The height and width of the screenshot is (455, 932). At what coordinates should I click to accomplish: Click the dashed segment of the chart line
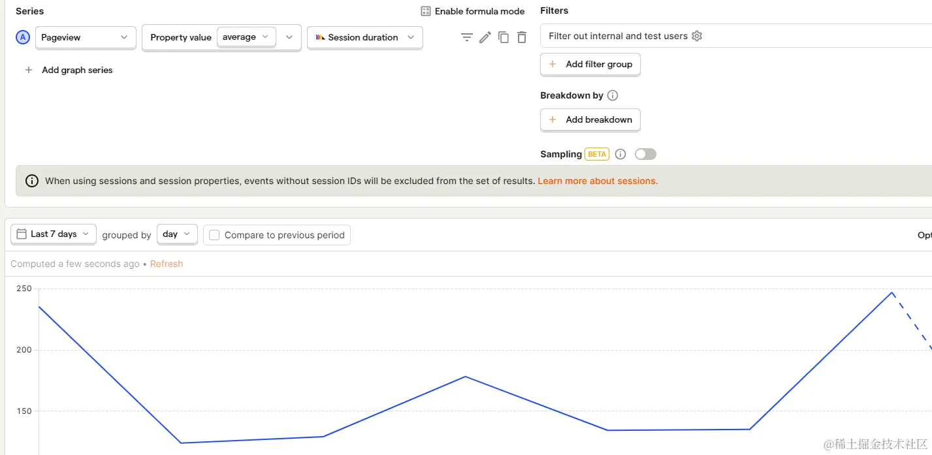point(912,321)
